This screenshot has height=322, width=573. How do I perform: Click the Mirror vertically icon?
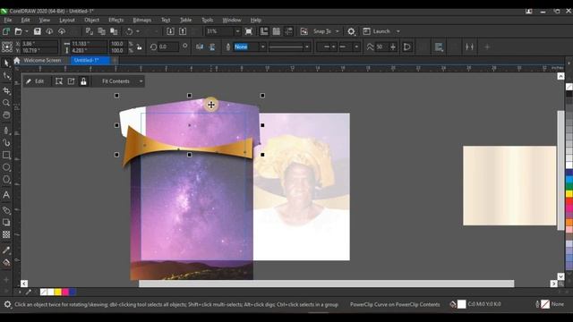[212, 47]
